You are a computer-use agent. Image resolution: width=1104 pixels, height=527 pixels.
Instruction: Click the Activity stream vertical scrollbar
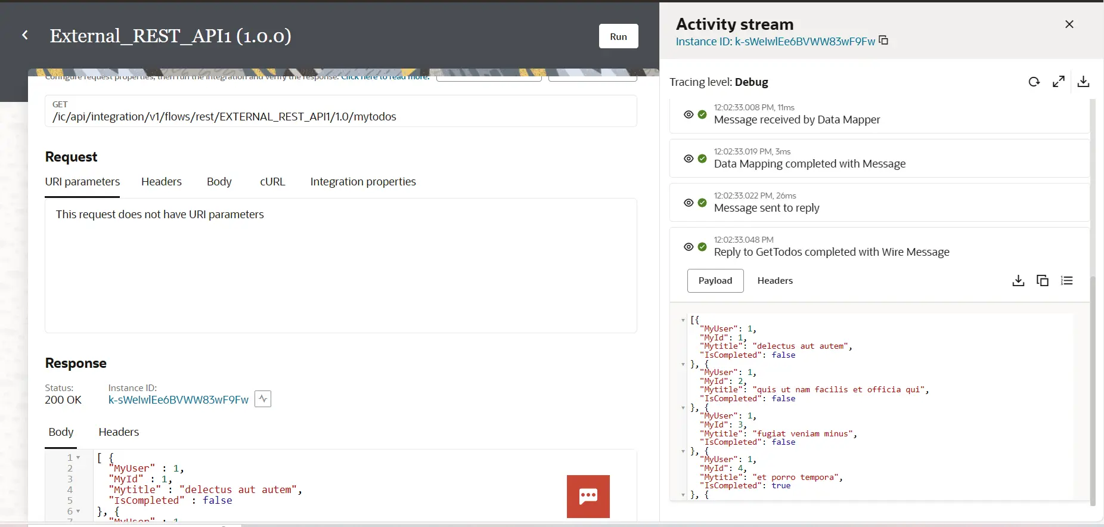(x=1093, y=387)
